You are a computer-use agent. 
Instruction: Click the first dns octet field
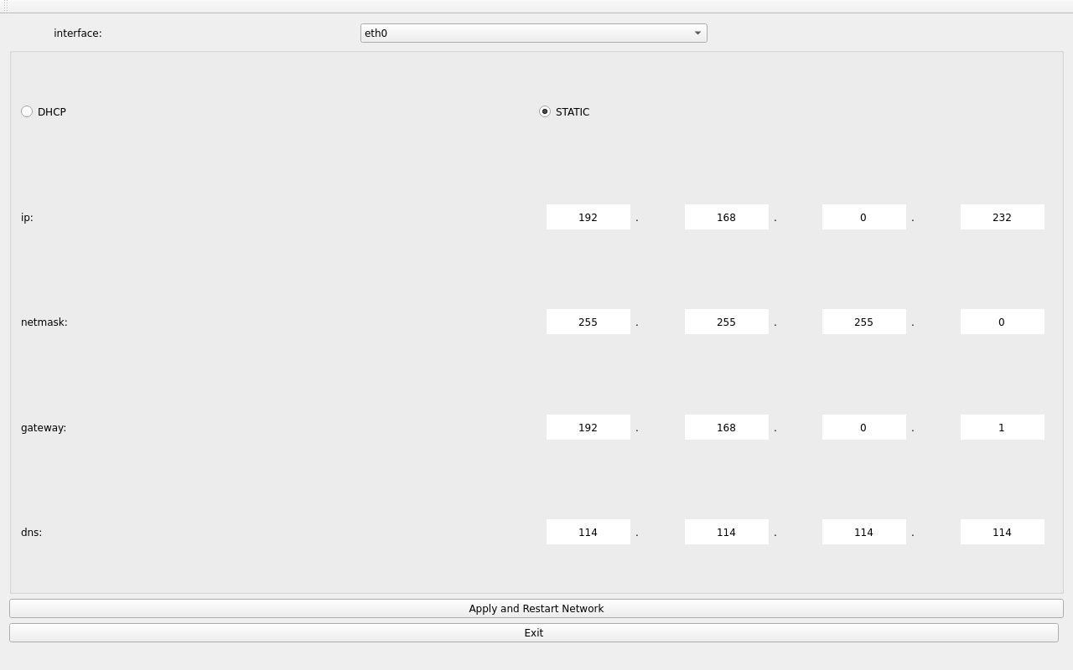tap(588, 532)
